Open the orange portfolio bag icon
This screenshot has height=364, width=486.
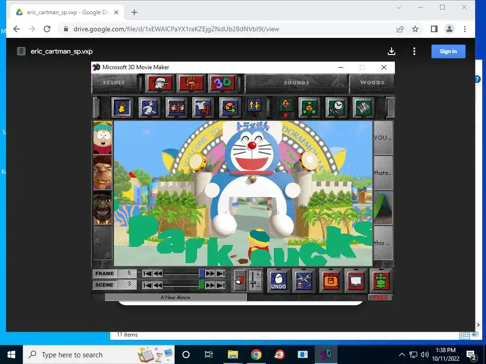(330, 281)
